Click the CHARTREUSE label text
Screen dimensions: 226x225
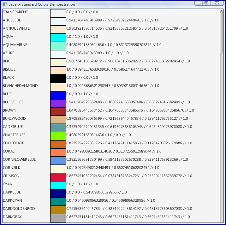pyautogui.click(x=14, y=135)
